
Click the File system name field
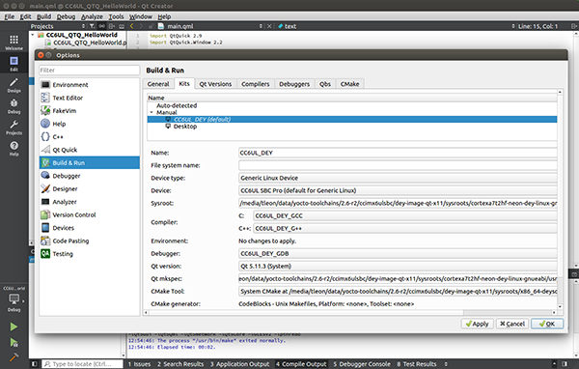click(398, 165)
